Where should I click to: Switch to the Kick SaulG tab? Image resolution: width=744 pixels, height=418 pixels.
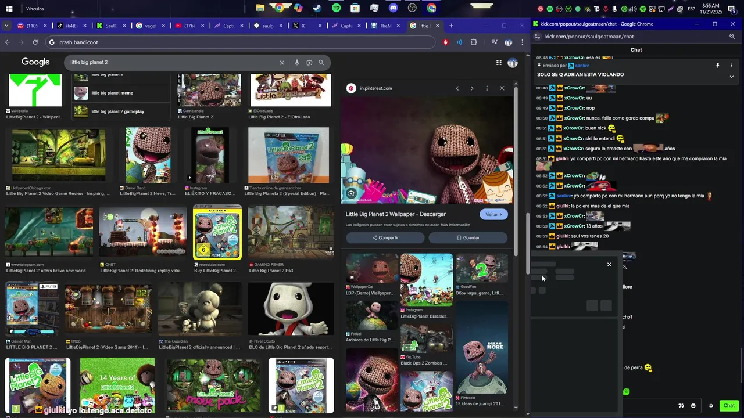(112, 26)
